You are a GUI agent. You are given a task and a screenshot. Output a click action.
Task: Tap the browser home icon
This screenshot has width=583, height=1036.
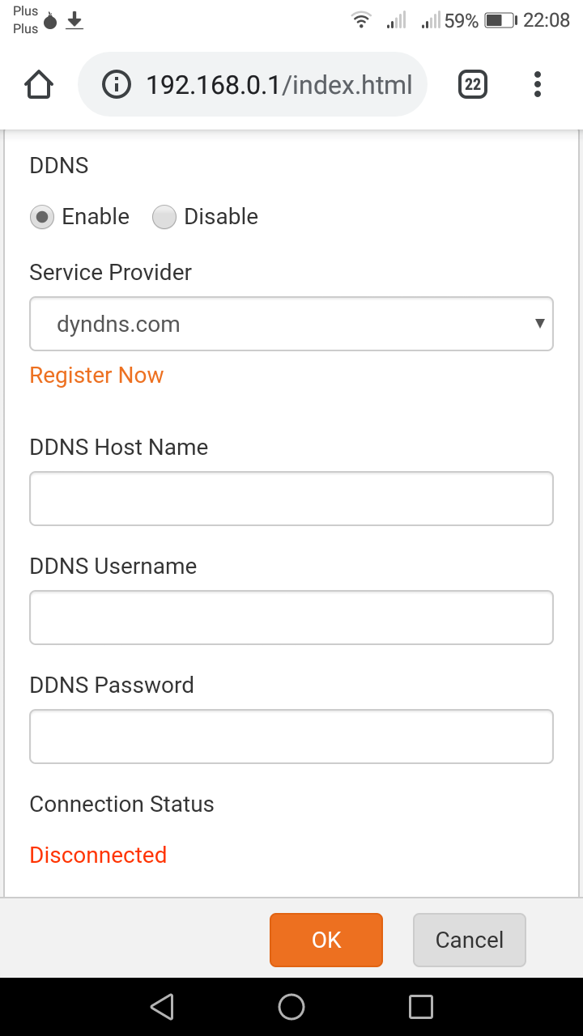(x=40, y=84)
